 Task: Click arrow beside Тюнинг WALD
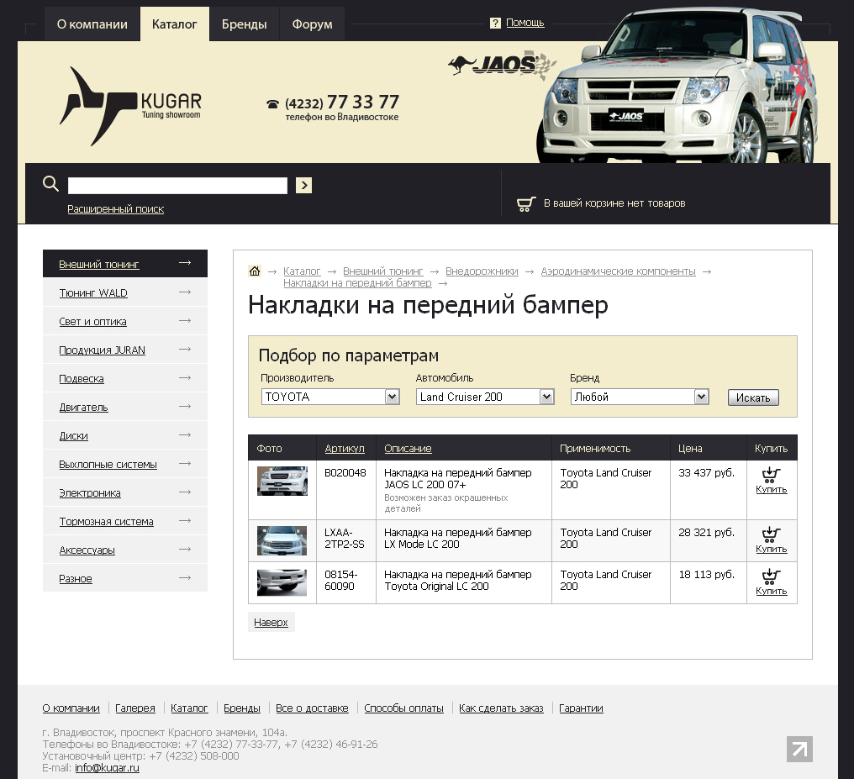[185, 292]
